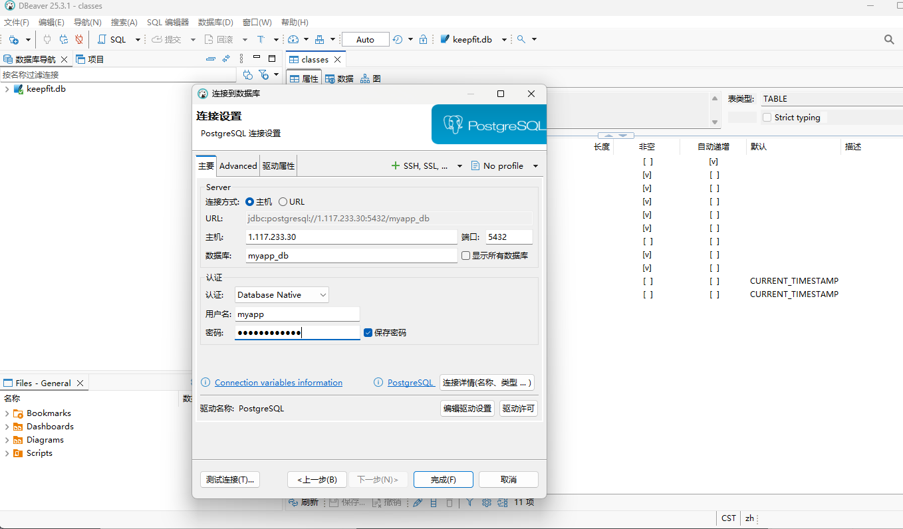Click the collapse all icon in navigator

click(x=211, y=58)
